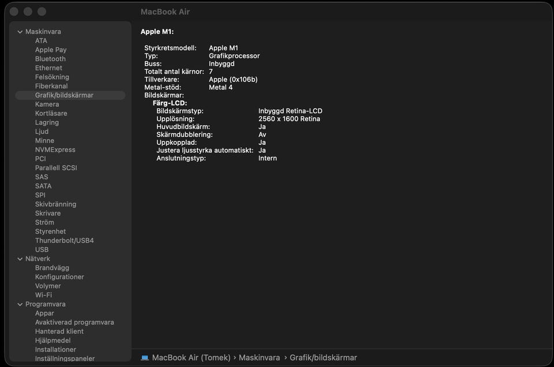The image size is (554, 367).
Task: Collapse the Programvara section chevron
Action: pos(20,305)
